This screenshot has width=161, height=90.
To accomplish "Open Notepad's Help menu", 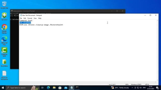I will coord(40,18).
